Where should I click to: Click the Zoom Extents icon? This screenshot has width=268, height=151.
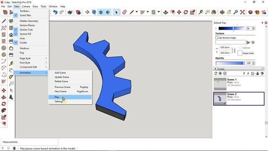pos(242,12)
